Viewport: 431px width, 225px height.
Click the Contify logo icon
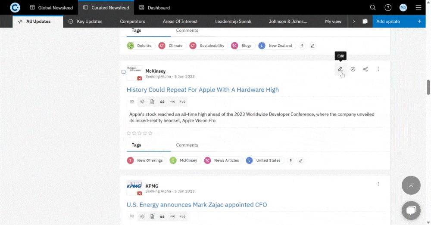15,7
